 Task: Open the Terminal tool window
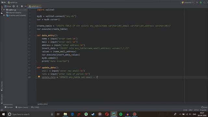(8, 107)
